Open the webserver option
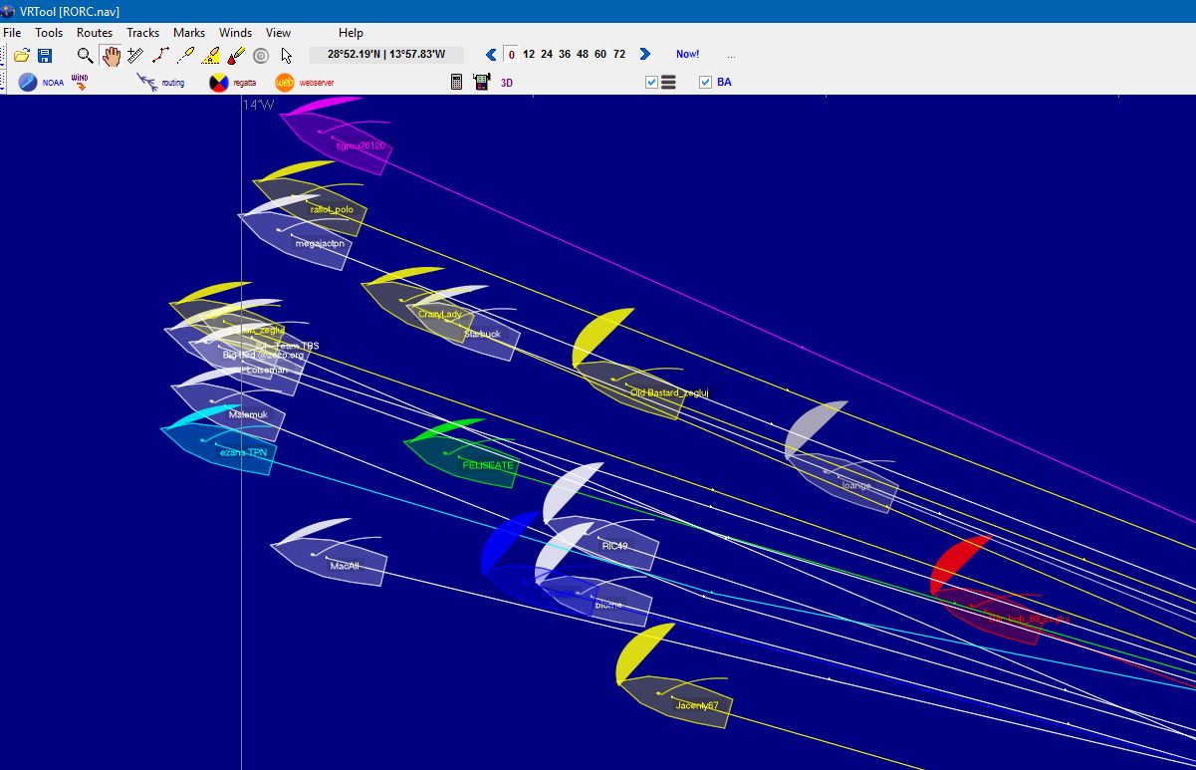 pyautogui.click(x=305, y=83)
